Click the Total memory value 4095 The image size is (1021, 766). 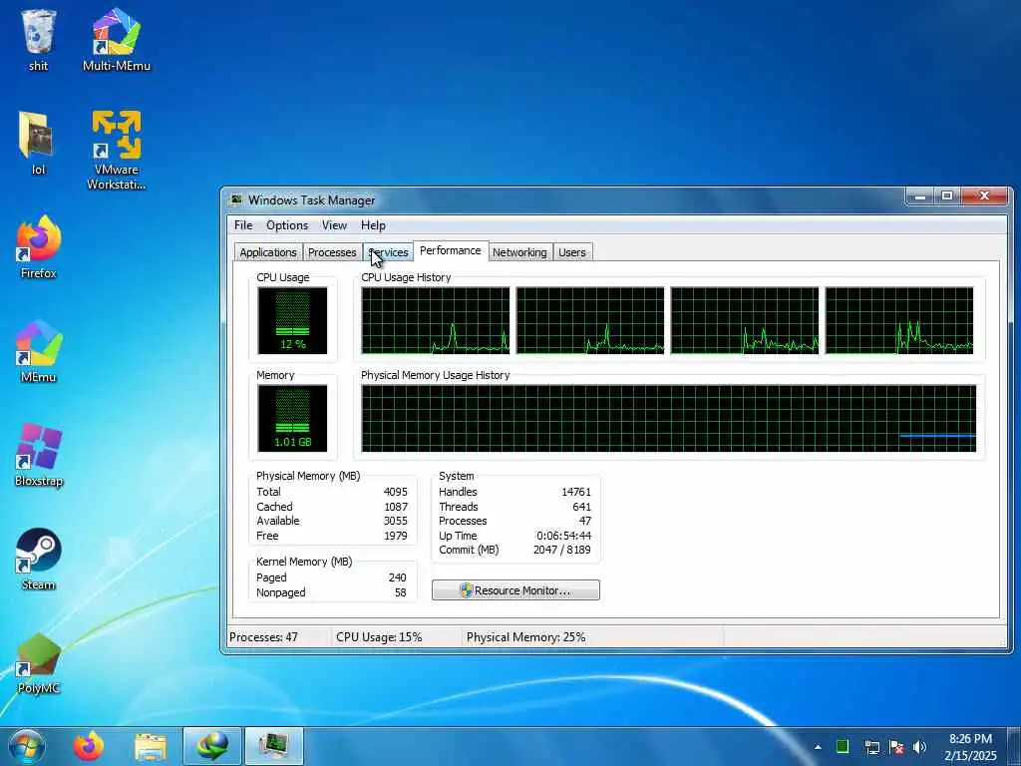395,492
